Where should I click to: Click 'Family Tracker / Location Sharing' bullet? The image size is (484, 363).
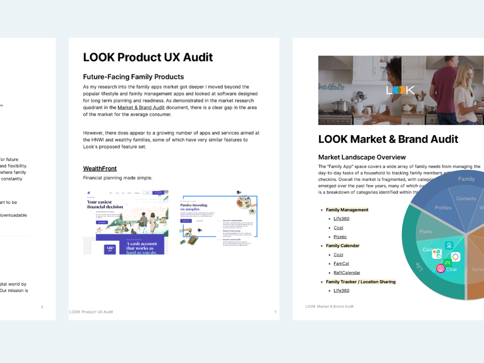pyautogui.click(x=360, y=282)
